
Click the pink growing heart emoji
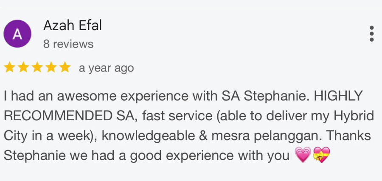click(302, 156)
